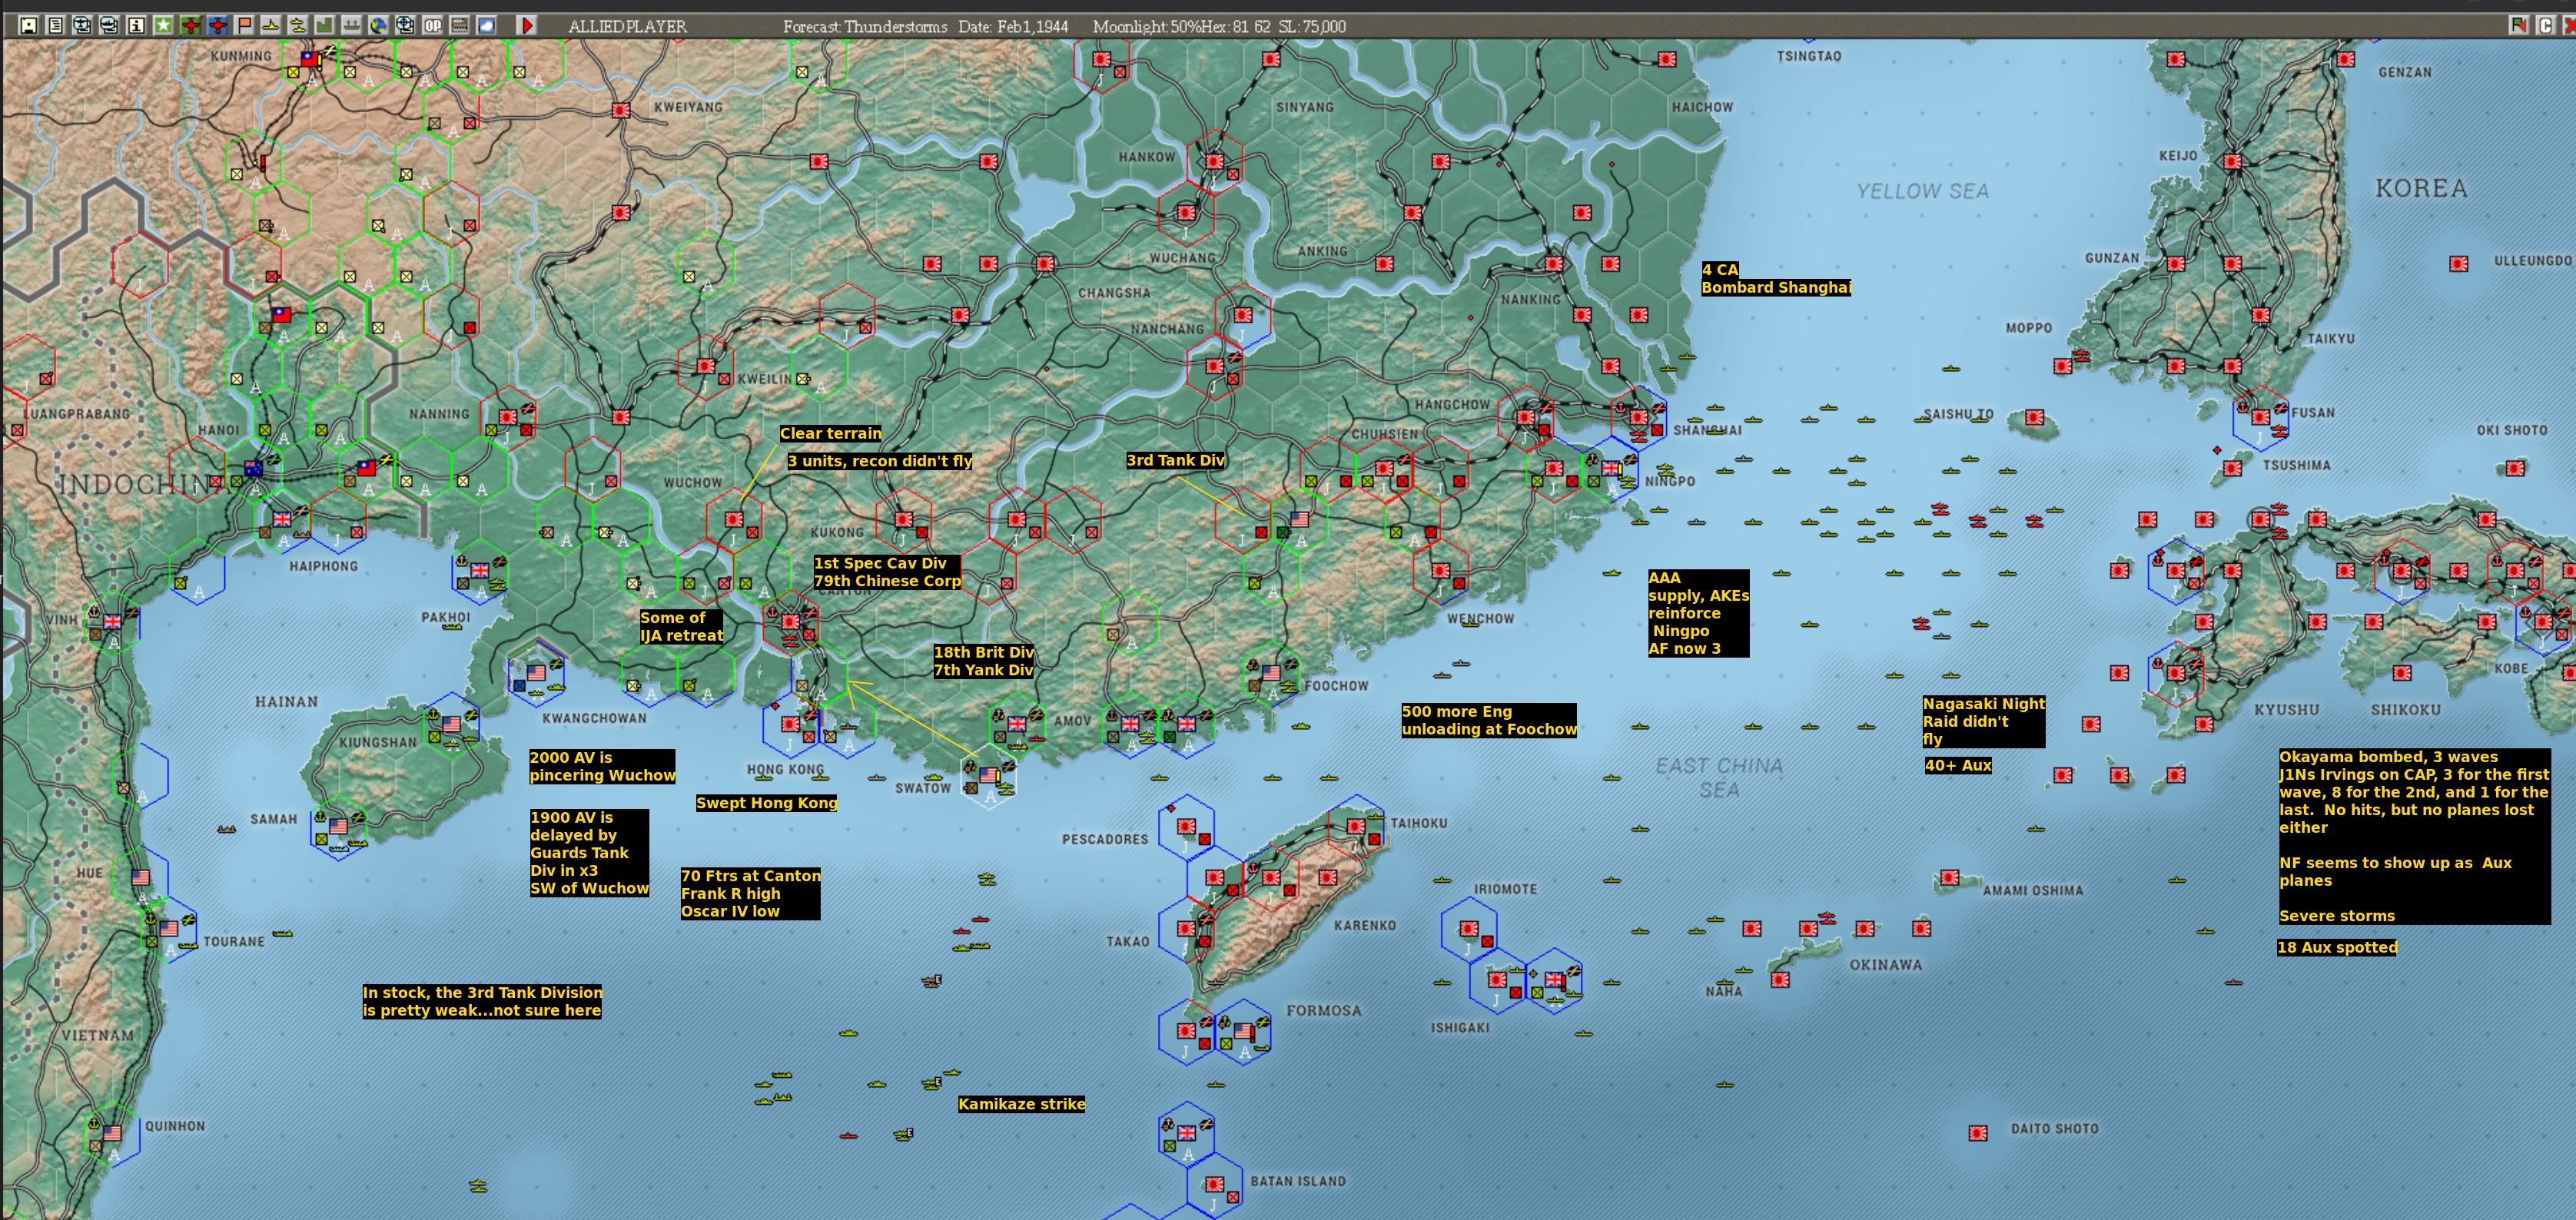
Task: Click the OP operations report button
Action: point(432,26)
